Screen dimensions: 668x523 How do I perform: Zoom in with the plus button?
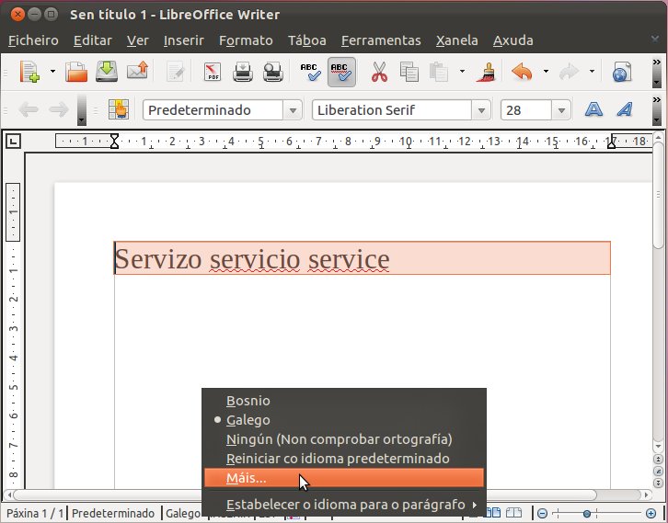(651, 513)
